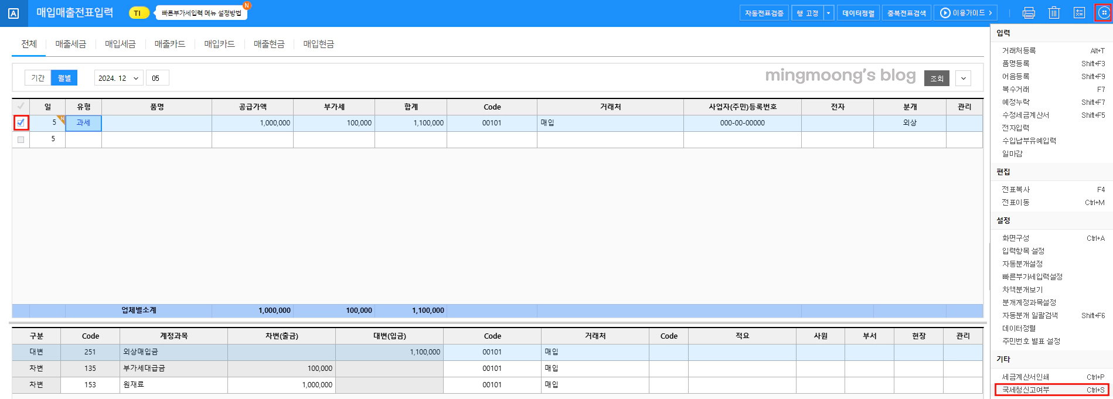
Task: Click the 조회 search button
Action: click(937, 78)
